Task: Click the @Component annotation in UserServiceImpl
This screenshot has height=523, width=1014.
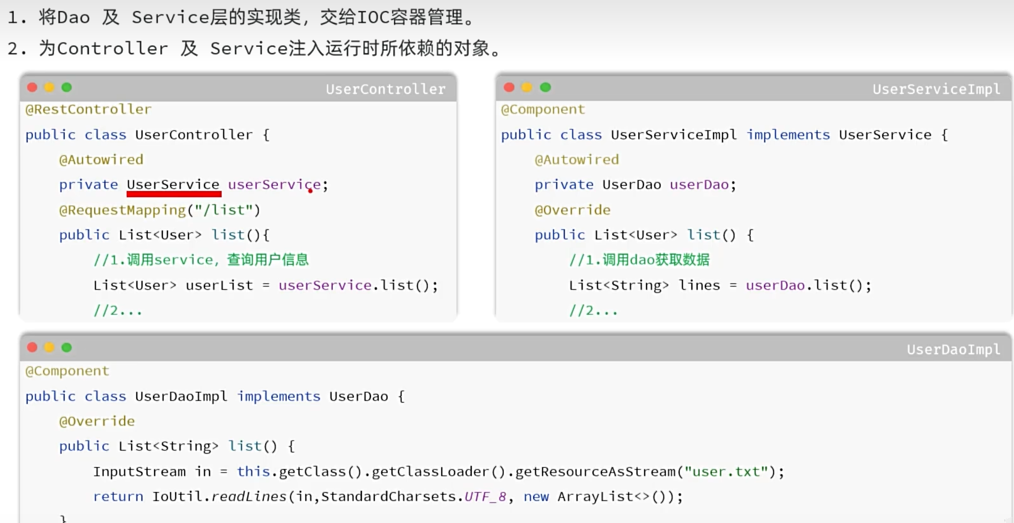Action: point(542,109)
